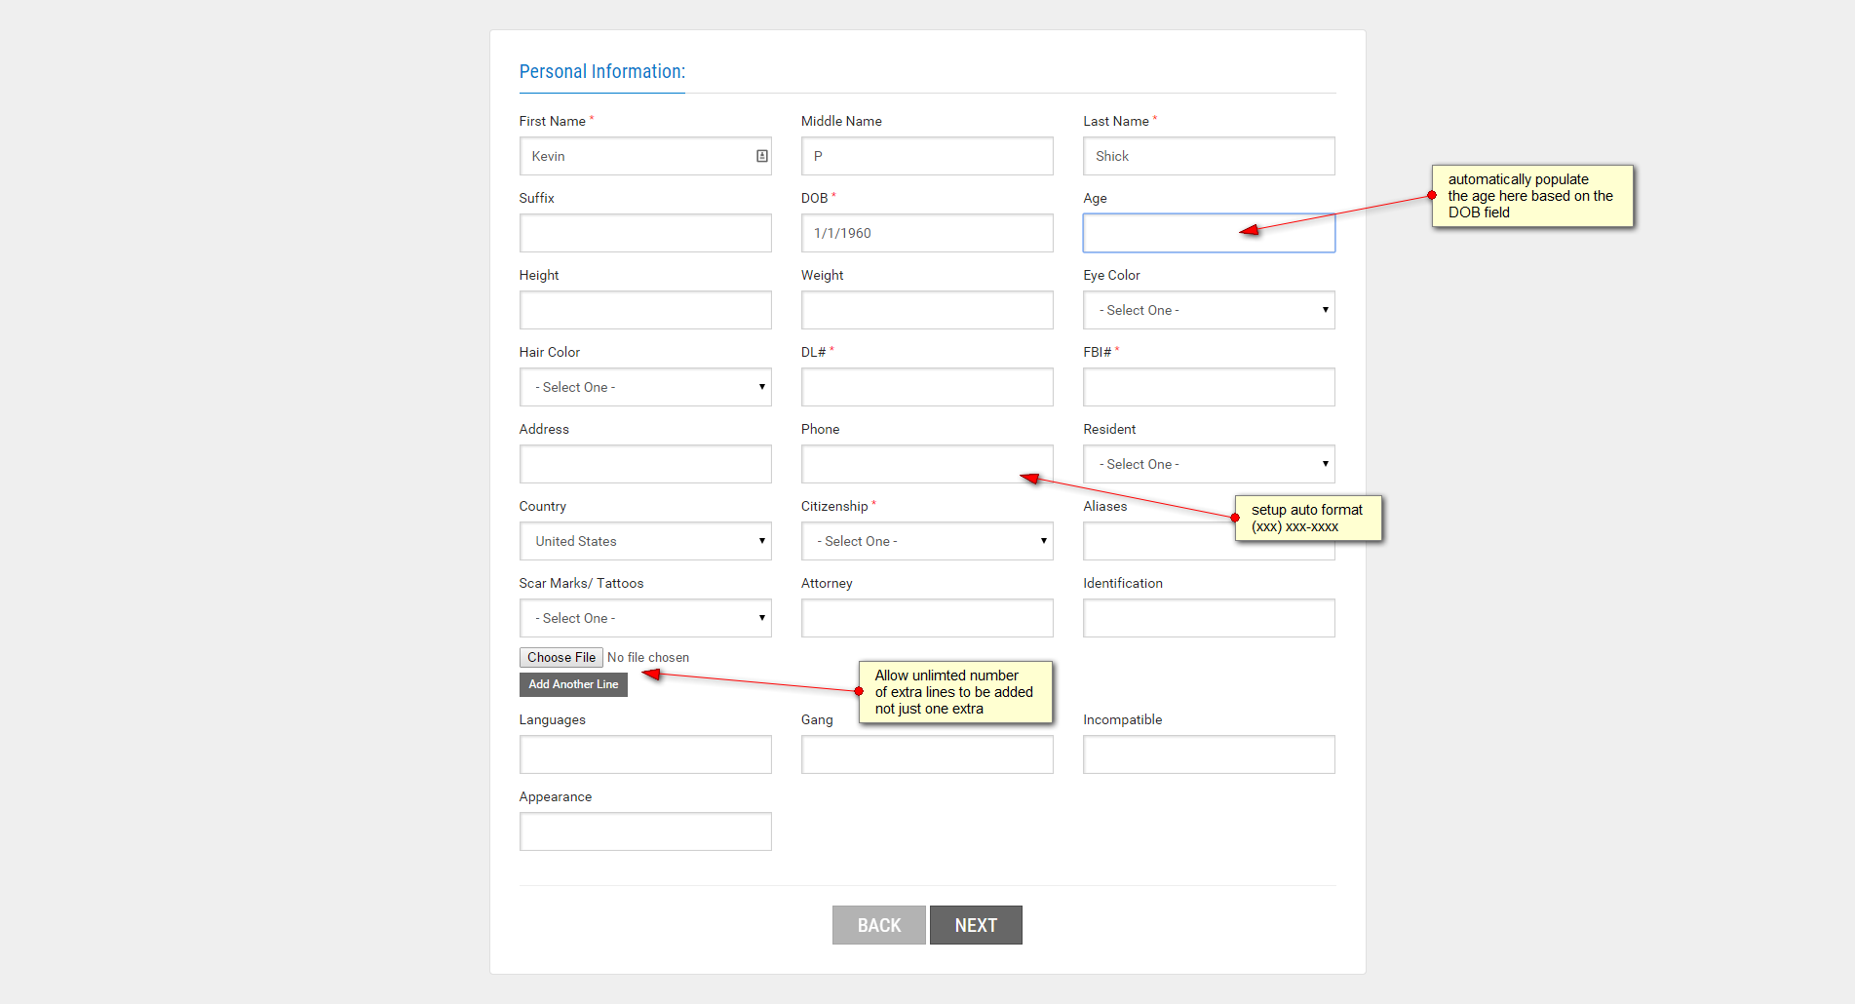Focus the Gang input field
Screen dimensions: 1855x1004
[926, 754]
